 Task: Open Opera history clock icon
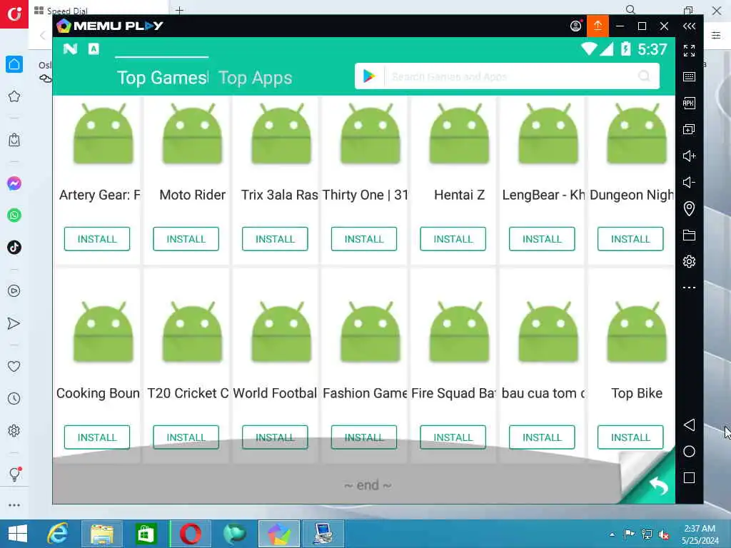pos(14,399)
